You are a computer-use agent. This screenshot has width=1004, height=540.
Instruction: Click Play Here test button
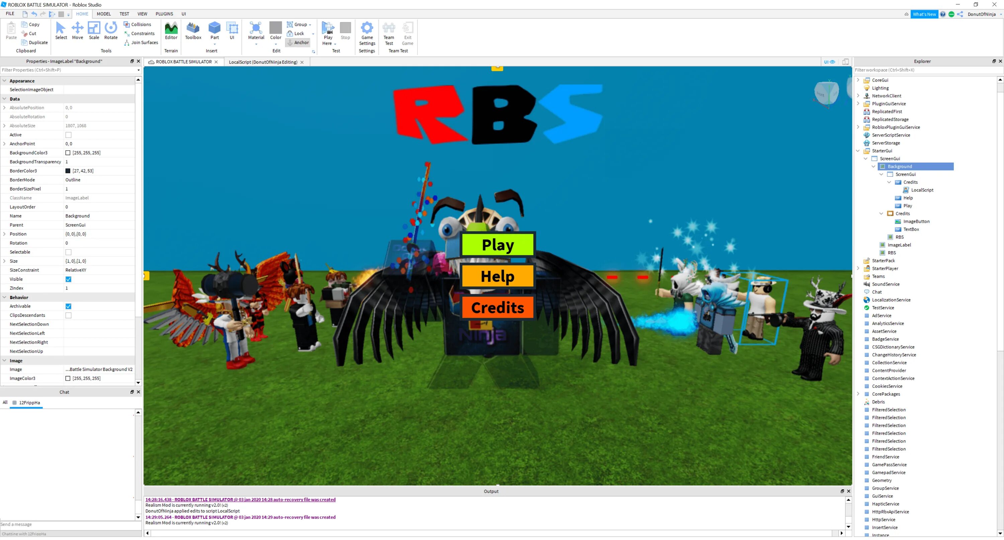(328, 33)
